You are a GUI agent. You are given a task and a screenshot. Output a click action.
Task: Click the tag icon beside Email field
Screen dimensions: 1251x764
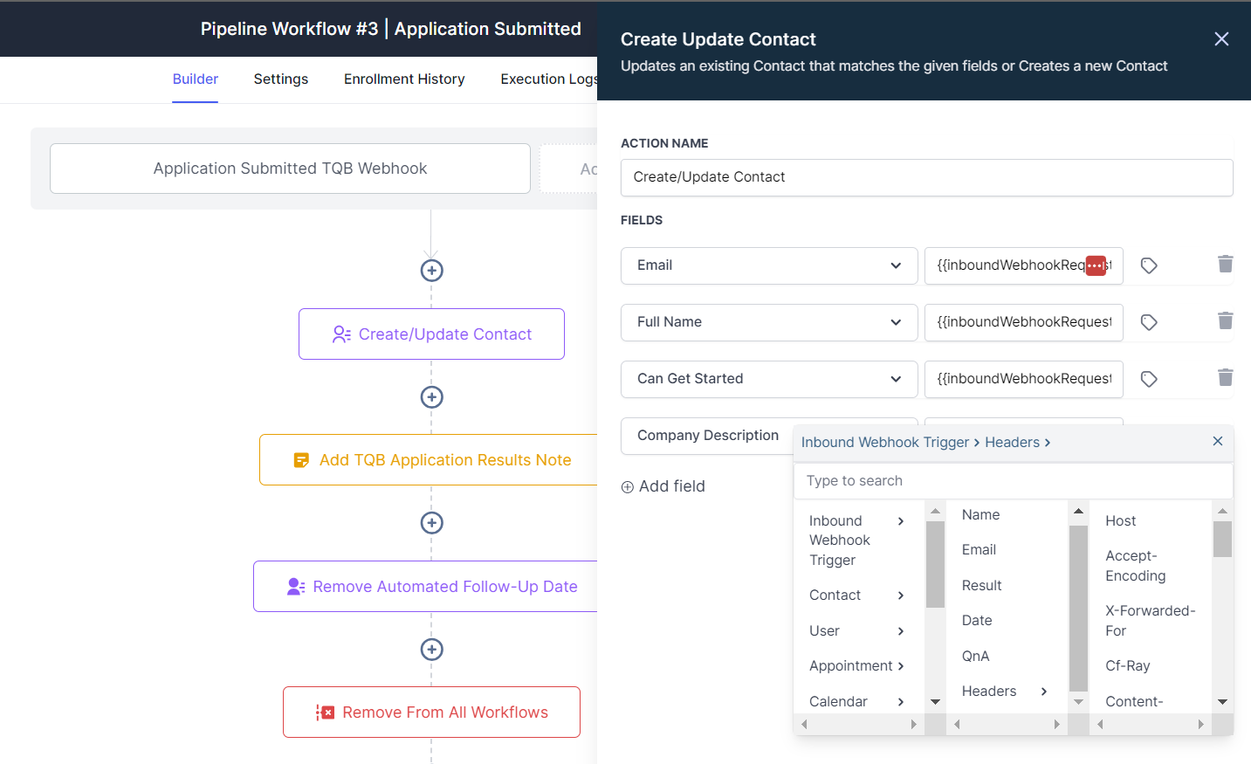tap(1149, 265)
